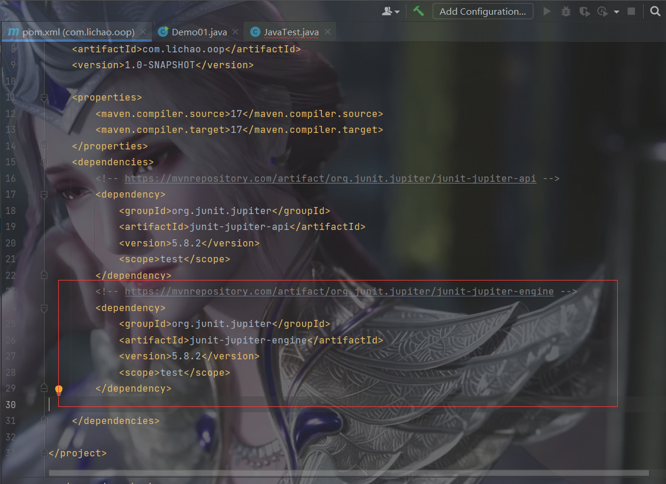
Task: Click junit-jupiter-engine artifactId text
Action: point(248,340)
